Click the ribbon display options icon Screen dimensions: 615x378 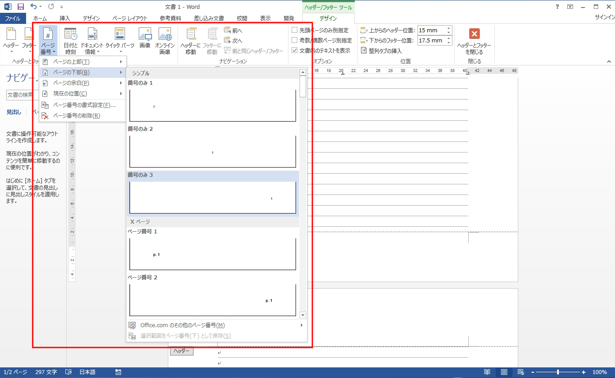pyautogui.click(x=570, y=7)
